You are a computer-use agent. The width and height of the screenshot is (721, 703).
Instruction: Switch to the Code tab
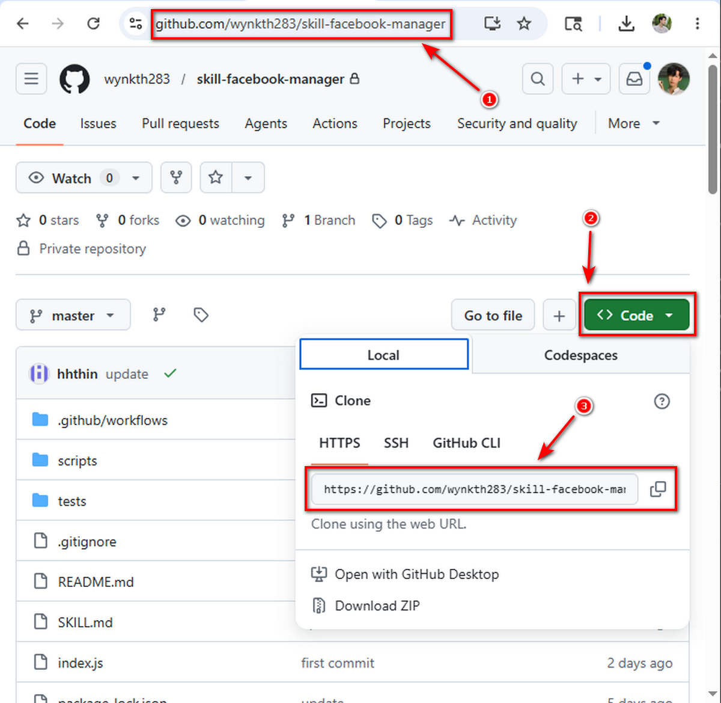pos(40,123)
